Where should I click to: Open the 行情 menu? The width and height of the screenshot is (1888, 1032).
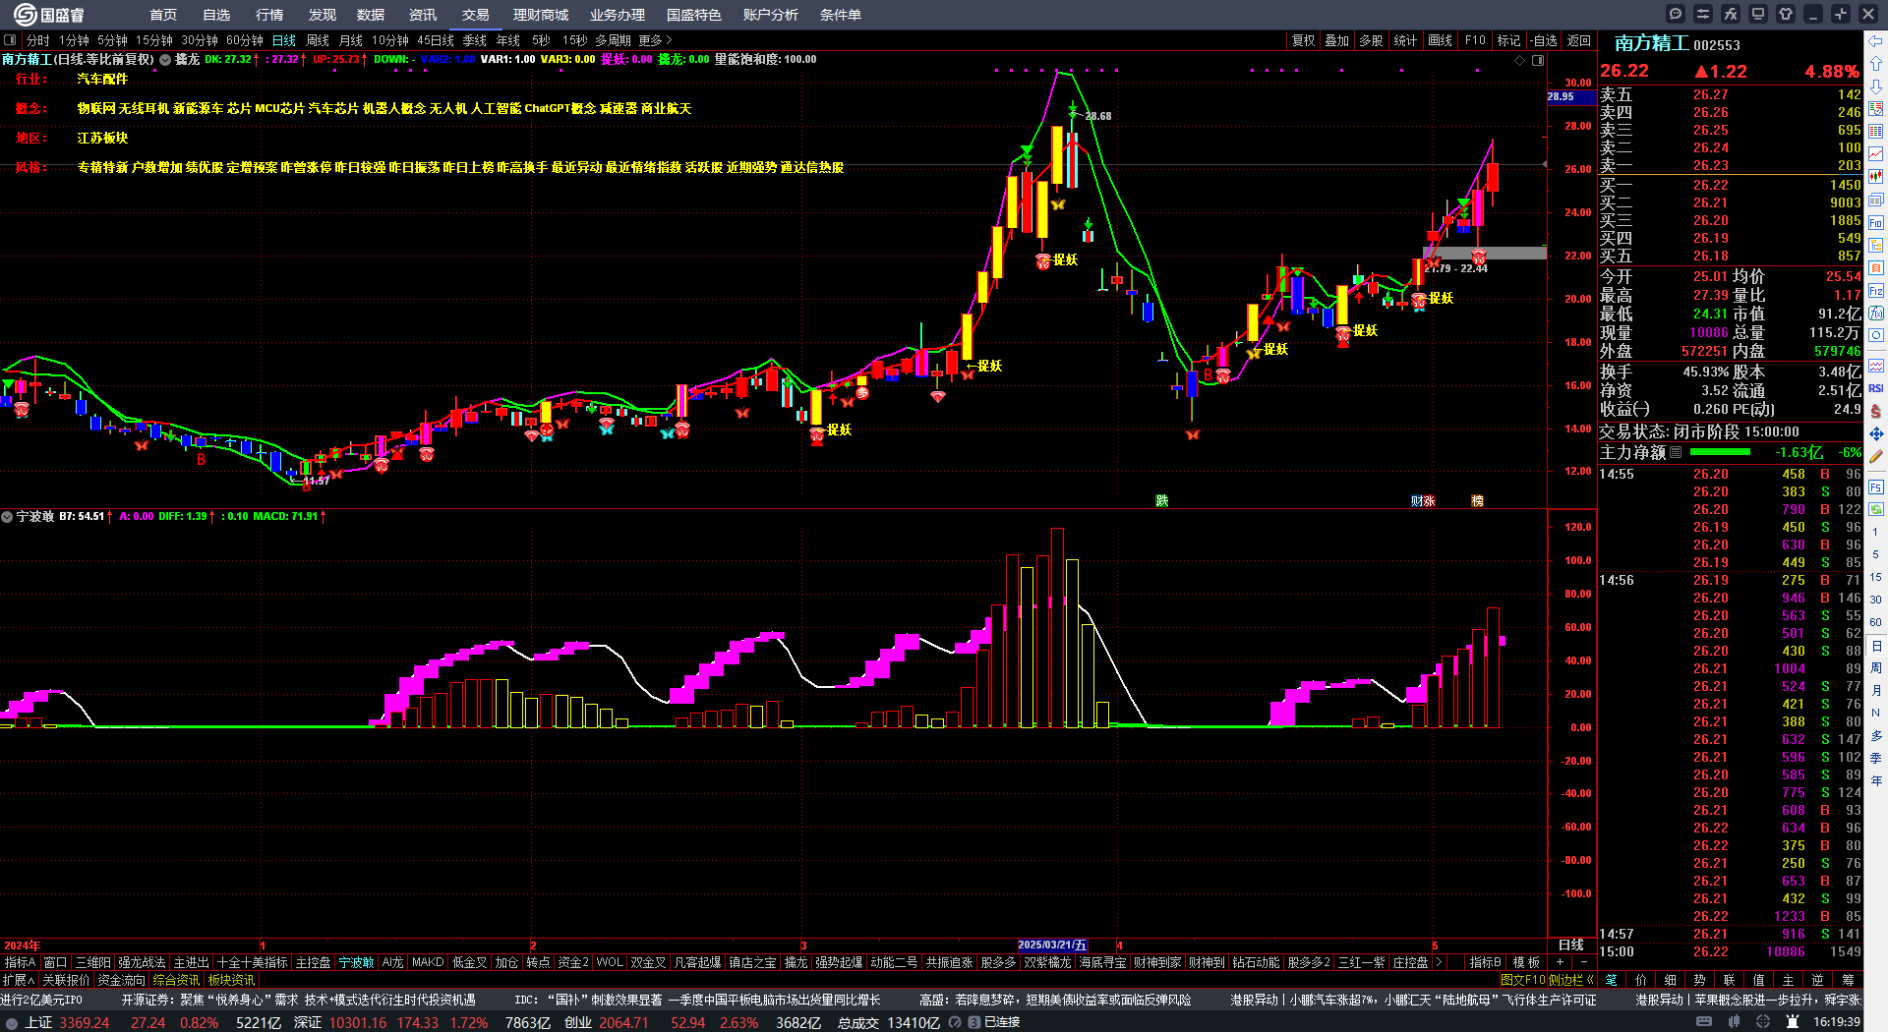269,15
